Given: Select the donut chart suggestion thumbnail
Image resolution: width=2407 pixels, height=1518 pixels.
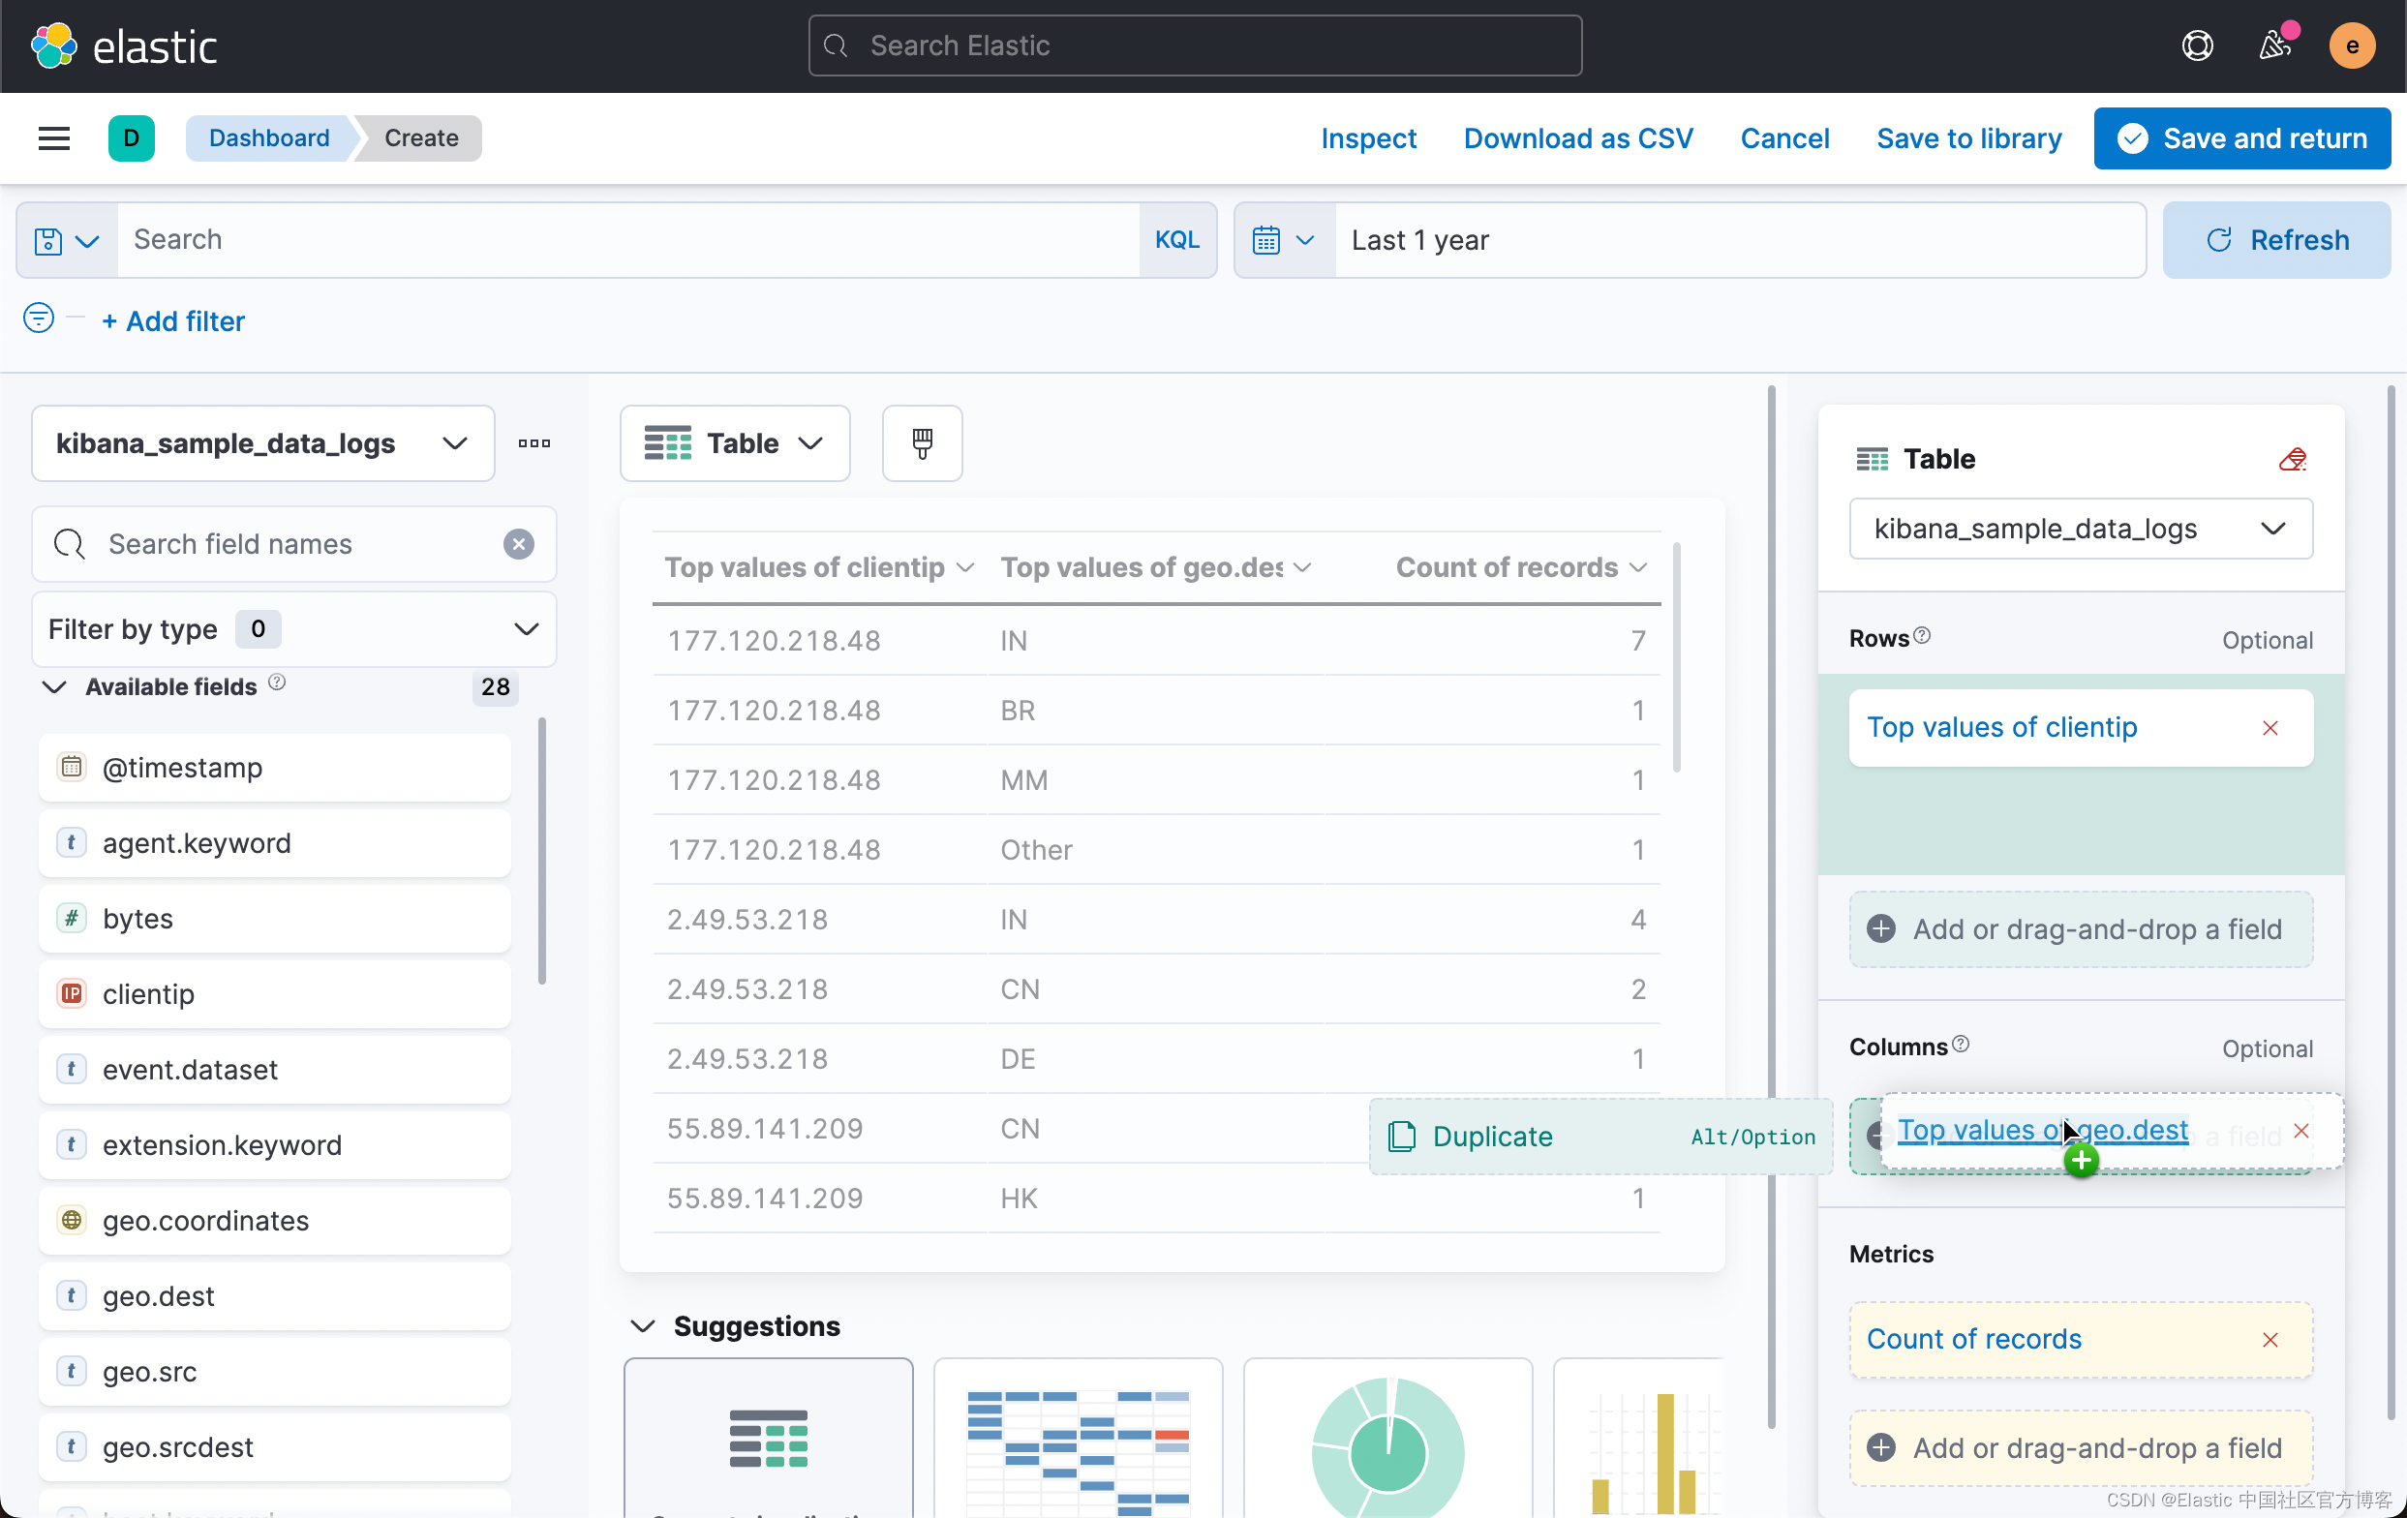Looking at the screenshot, I should 1386,1445.
